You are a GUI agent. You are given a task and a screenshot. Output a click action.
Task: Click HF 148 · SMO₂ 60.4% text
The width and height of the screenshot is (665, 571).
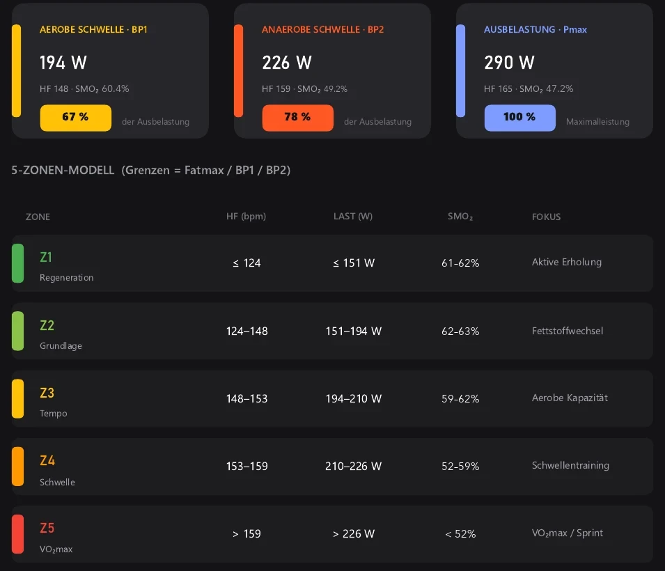[84, 88]
